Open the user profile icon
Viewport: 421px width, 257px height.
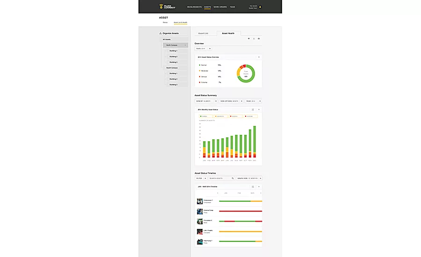tap(260, 7)
